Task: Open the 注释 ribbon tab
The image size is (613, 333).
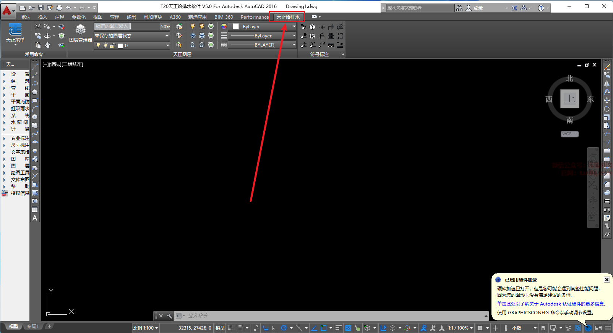Action: coord(60,17)
